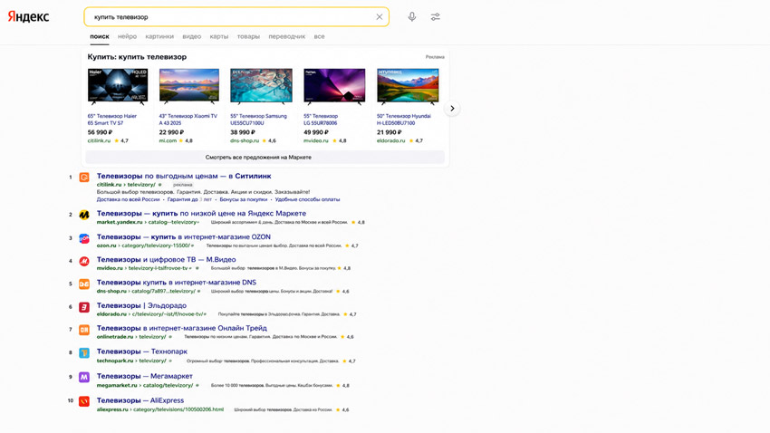Switch to the 'товары' tab
This screenshot has height=433, width=770.
(248, 36)
